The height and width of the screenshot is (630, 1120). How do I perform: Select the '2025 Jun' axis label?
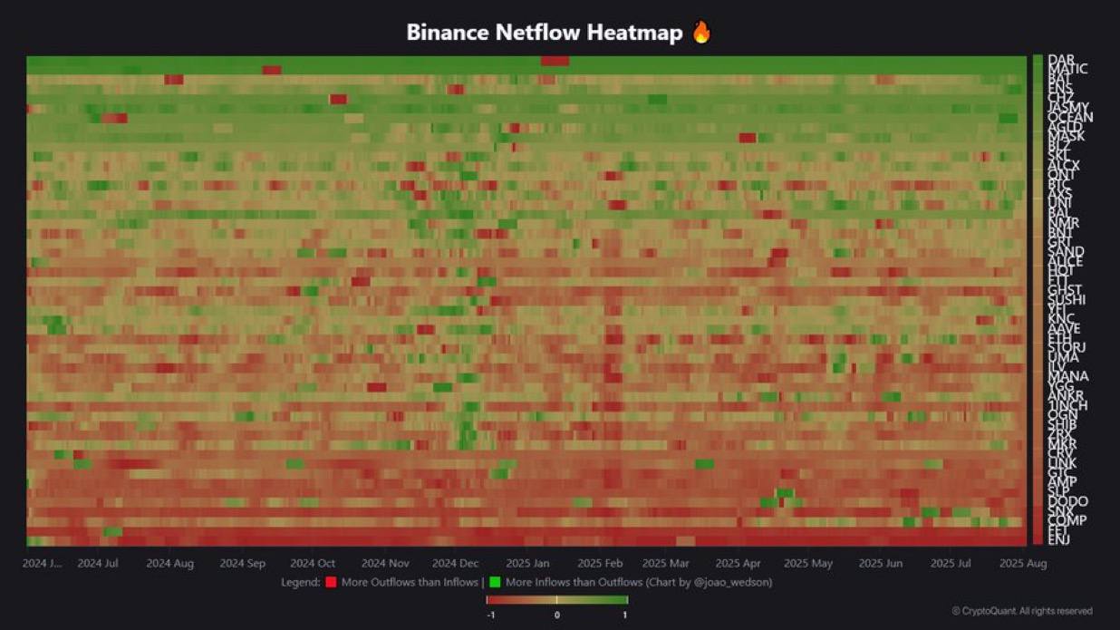881,563
